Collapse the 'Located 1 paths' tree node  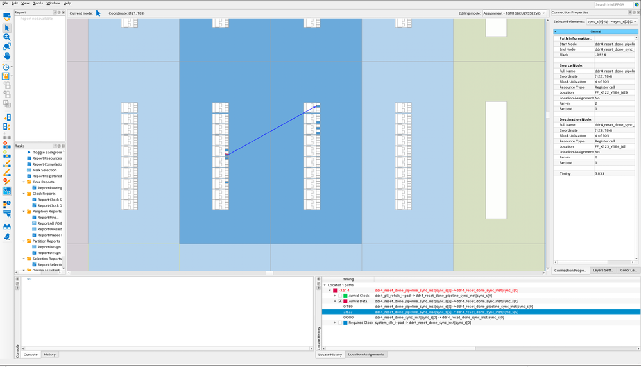tap(325, 285)
